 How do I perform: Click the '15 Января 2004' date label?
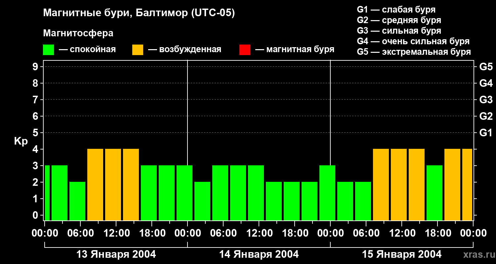point(402,254)
